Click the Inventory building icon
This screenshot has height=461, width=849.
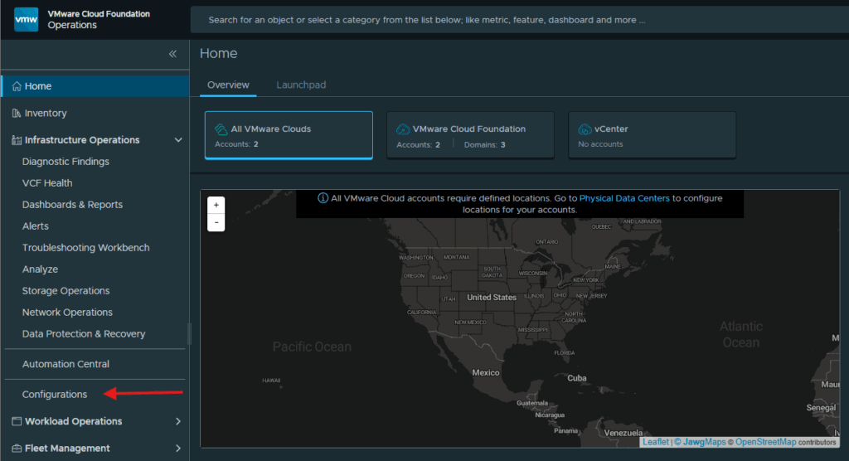point(17,114)
